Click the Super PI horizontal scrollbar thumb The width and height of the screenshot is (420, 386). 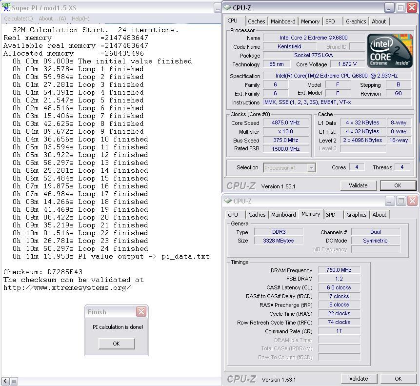[14, 381]
